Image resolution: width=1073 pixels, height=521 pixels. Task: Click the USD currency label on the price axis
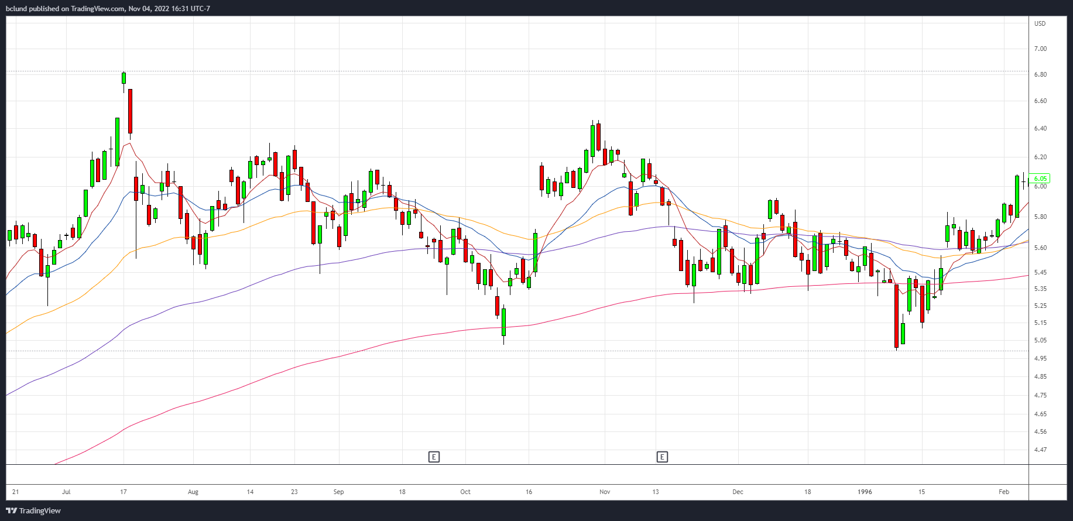click(x=1040, y=23)
